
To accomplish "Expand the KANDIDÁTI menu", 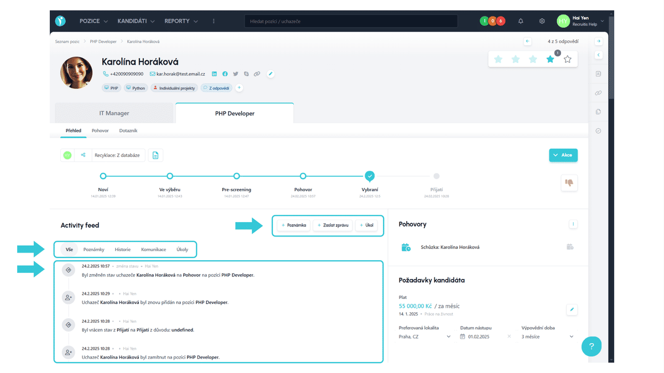I will pos(136,21).
